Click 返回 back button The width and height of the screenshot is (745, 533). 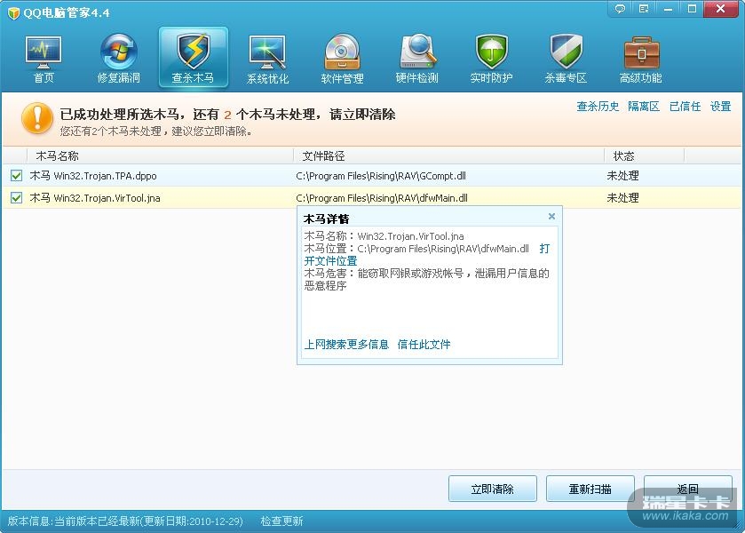point(687,489)
